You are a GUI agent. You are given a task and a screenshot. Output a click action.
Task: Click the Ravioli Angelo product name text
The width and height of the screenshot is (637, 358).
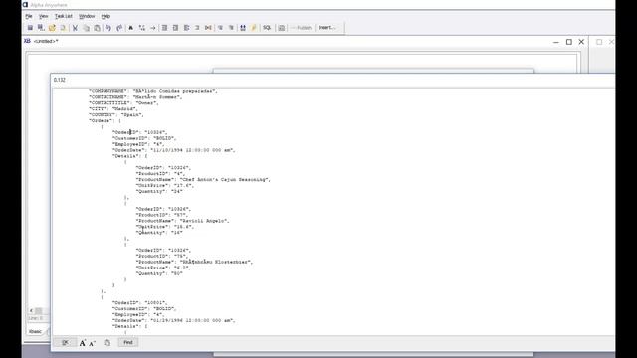point(203,221)
